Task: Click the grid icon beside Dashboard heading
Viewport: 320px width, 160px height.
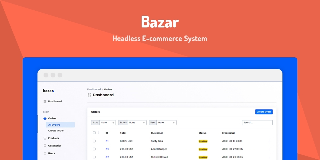Action: tap(89, 95)
